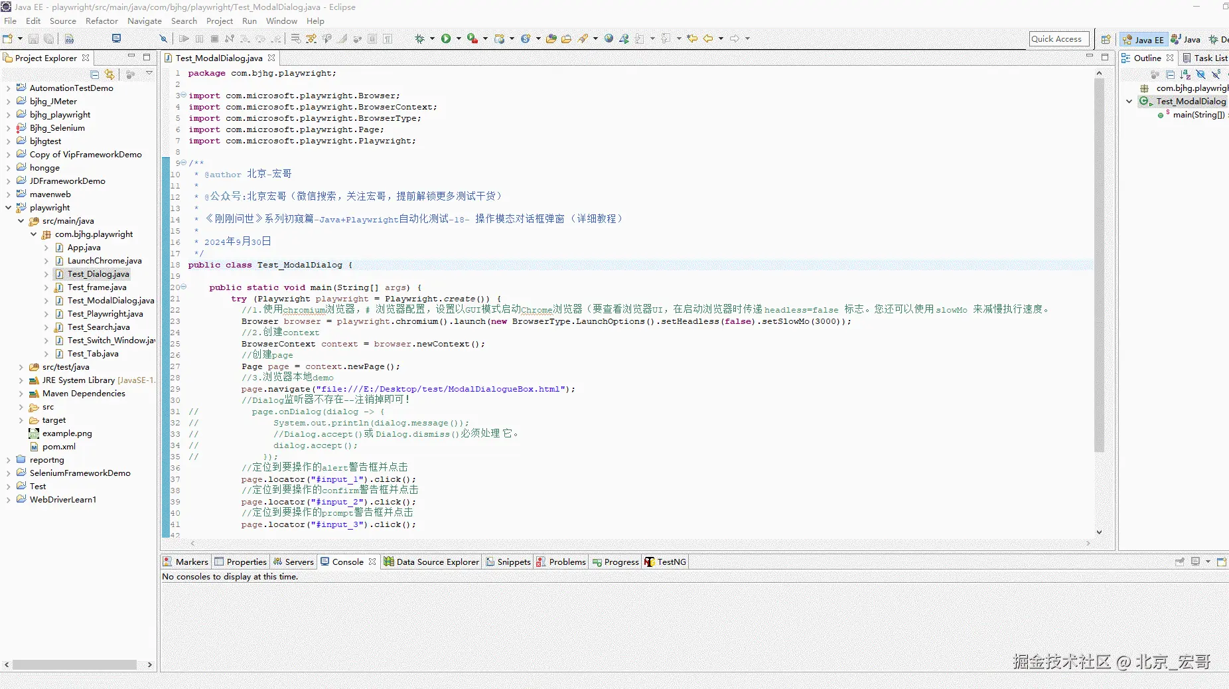1229x689 pixels.
Task: Collapse the com.bjhg.playwright package
Action: coord(33,234)
